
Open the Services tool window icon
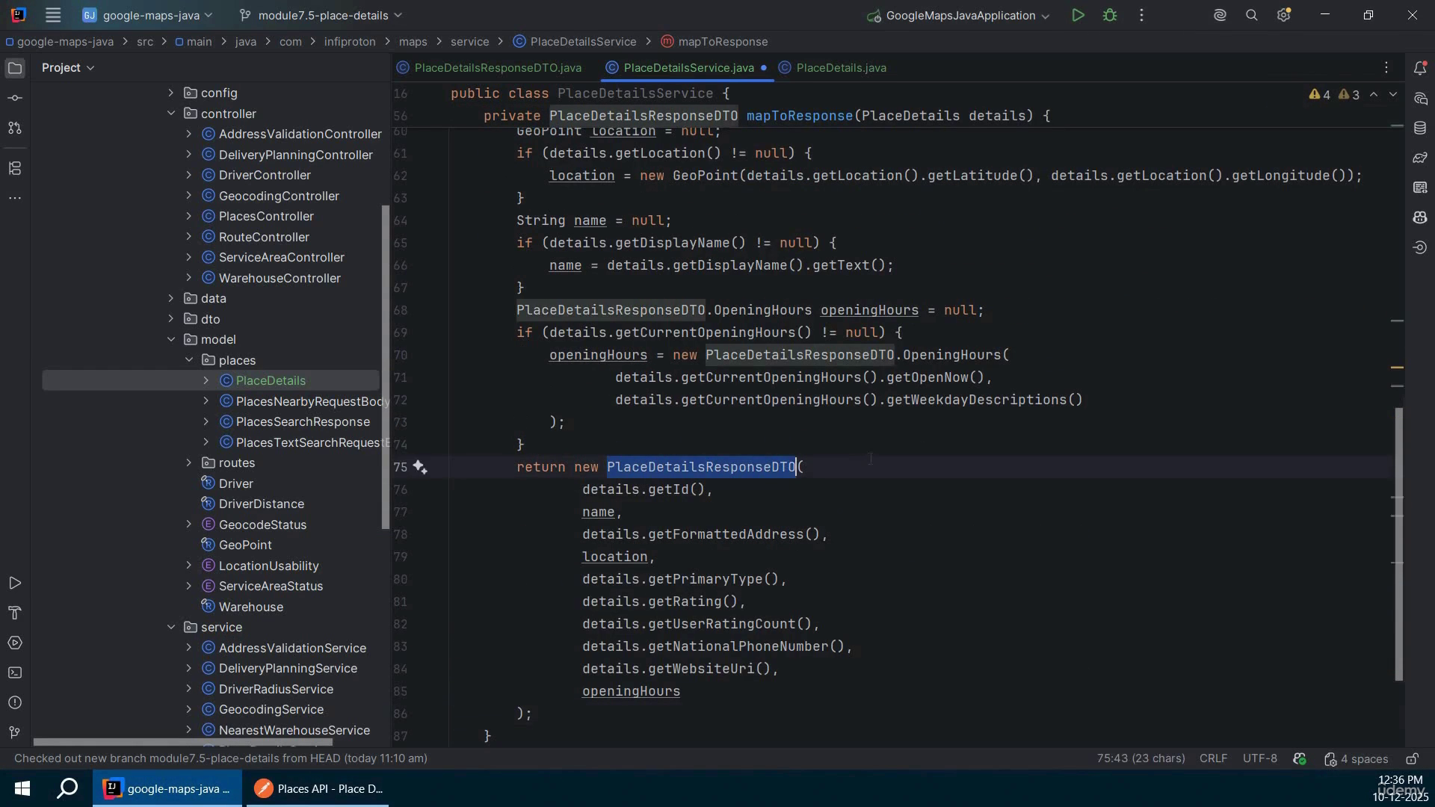click(x=15, y=643)
